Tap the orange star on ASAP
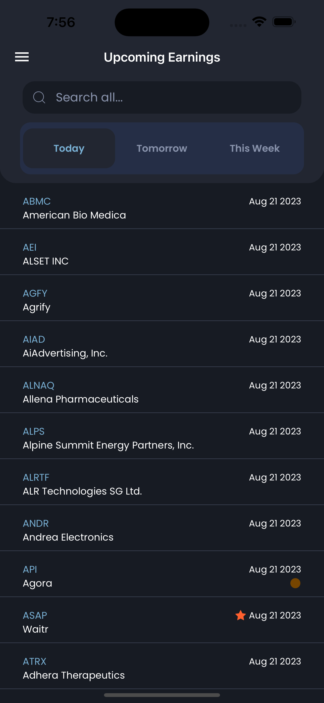Viewport: 324px width, 703px height. pyautogui.click(x=241, y=616)
